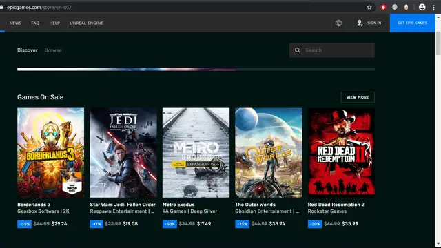
Task: Open the Chrome three-dot menu
Action: [x=433, y=8]
